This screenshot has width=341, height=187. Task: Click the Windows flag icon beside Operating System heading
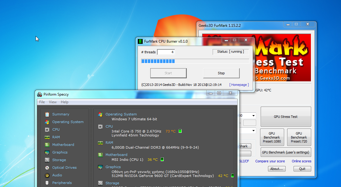point(100,114)
